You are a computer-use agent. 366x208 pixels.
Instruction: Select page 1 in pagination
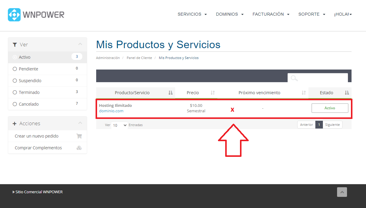click(319, 125)
